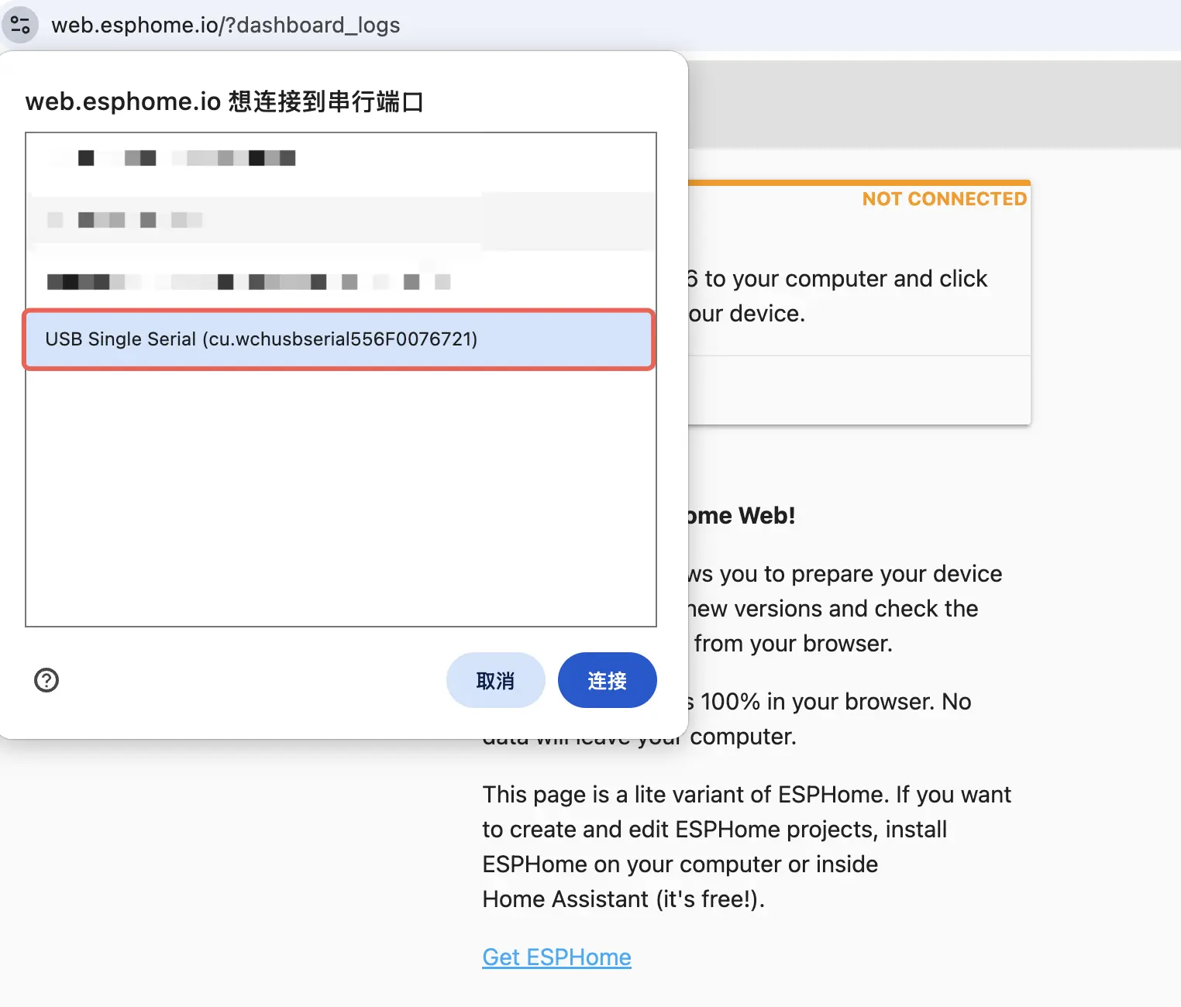Open the Get ESPHome link

pos(556,957)
